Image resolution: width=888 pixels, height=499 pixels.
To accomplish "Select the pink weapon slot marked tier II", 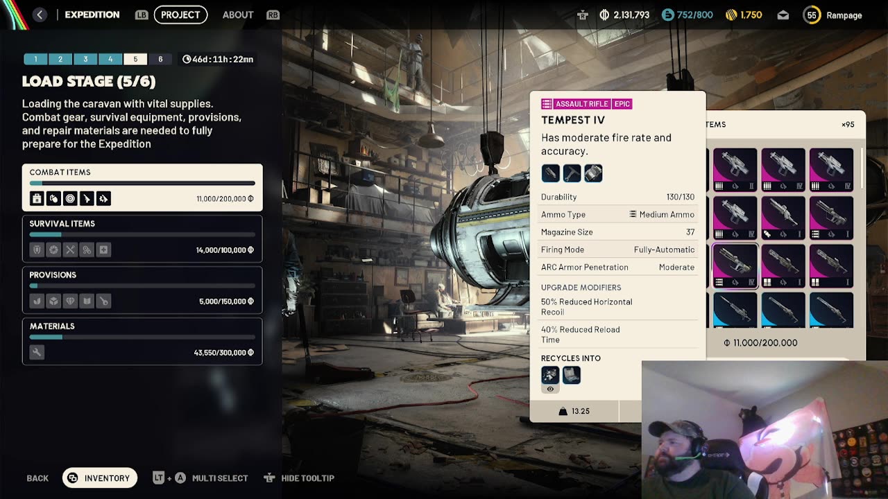I will [x=735, y=170].
